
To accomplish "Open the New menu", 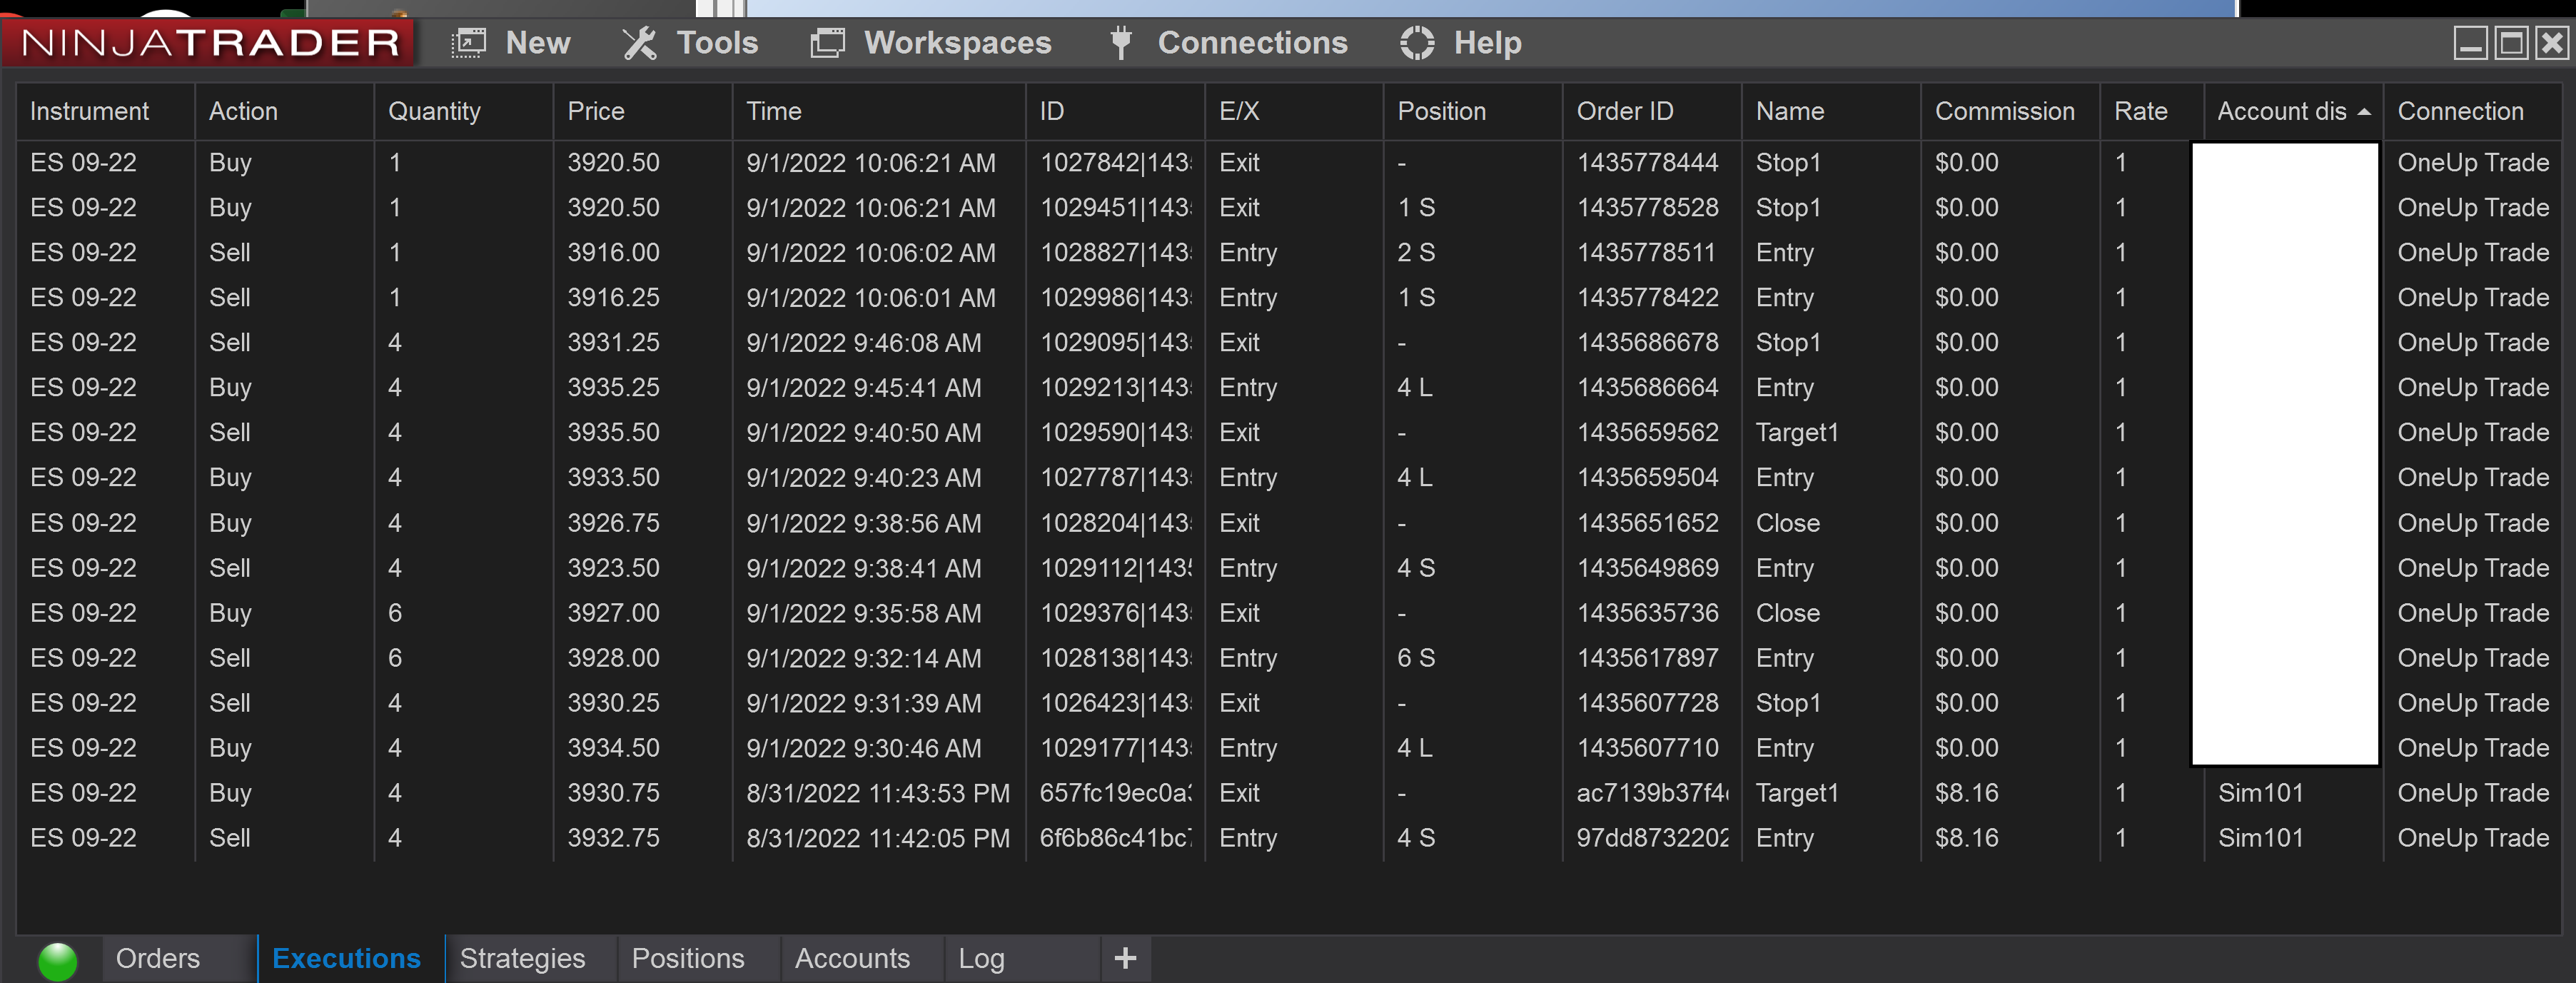I will (x=538, y=43).
